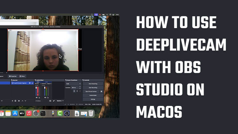Viewport: 238px width, 134px height.
Task: Open the transition properties three-dots menu
Action: pyautogui.click(x=80, y=91)
